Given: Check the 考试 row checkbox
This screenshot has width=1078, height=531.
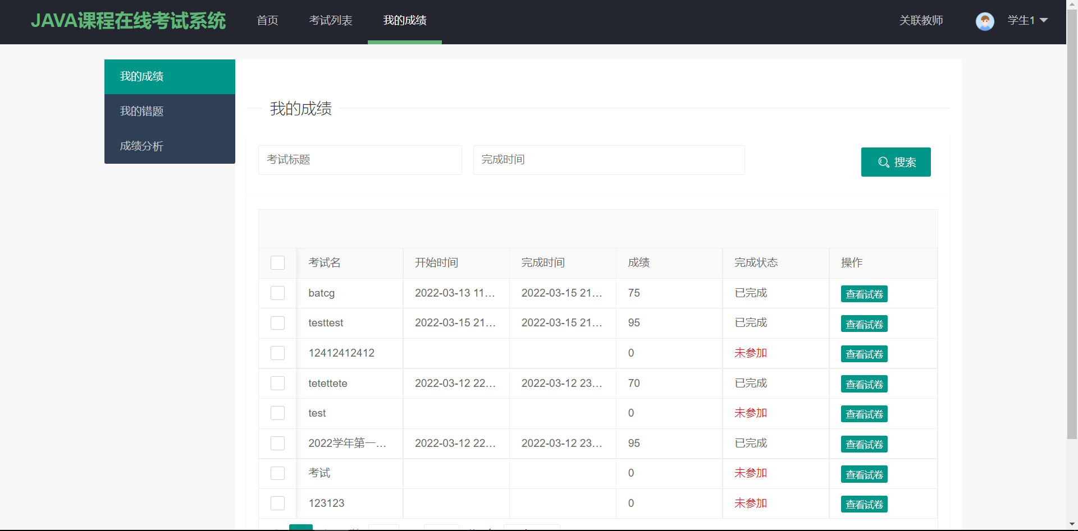Looking at the screenshot, I should point(277,473).
